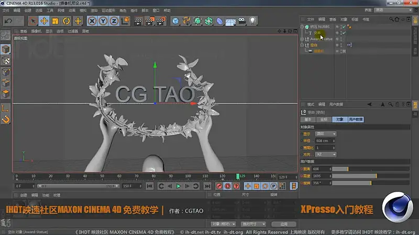Open the 过滤器 viewport menu

click(73, 31)
